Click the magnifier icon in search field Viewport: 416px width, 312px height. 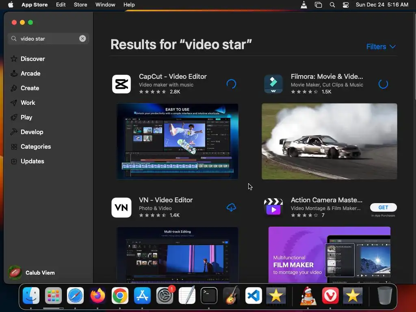coord(14,39)
